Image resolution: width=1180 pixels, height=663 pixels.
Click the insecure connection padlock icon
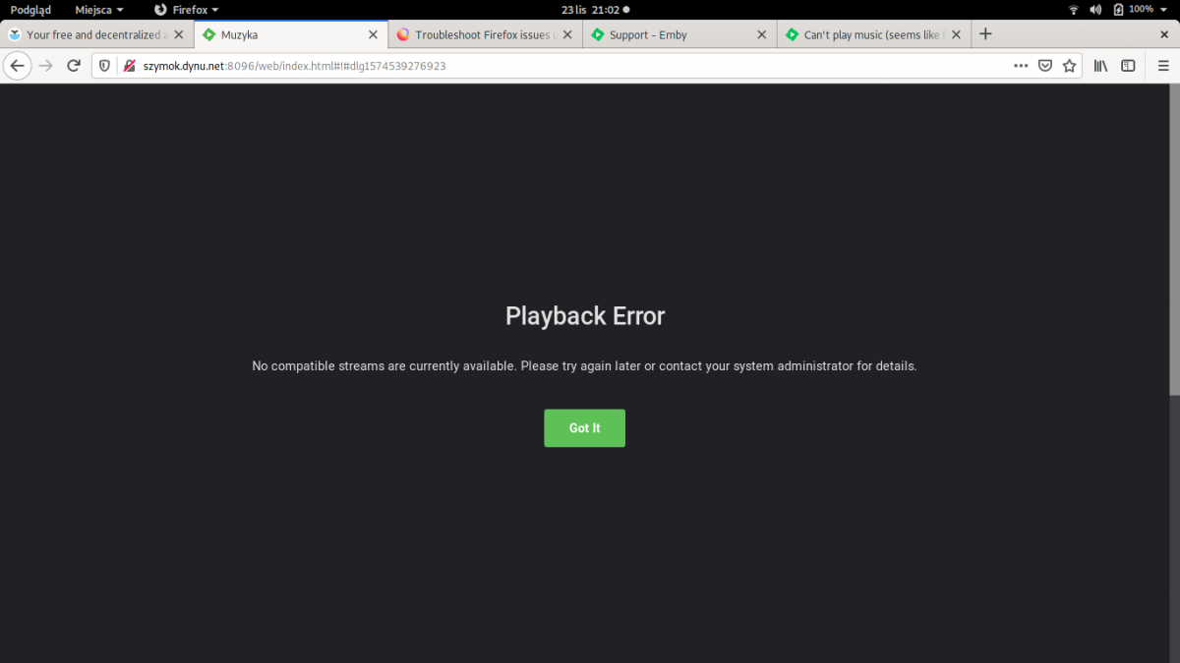(130, 66)
